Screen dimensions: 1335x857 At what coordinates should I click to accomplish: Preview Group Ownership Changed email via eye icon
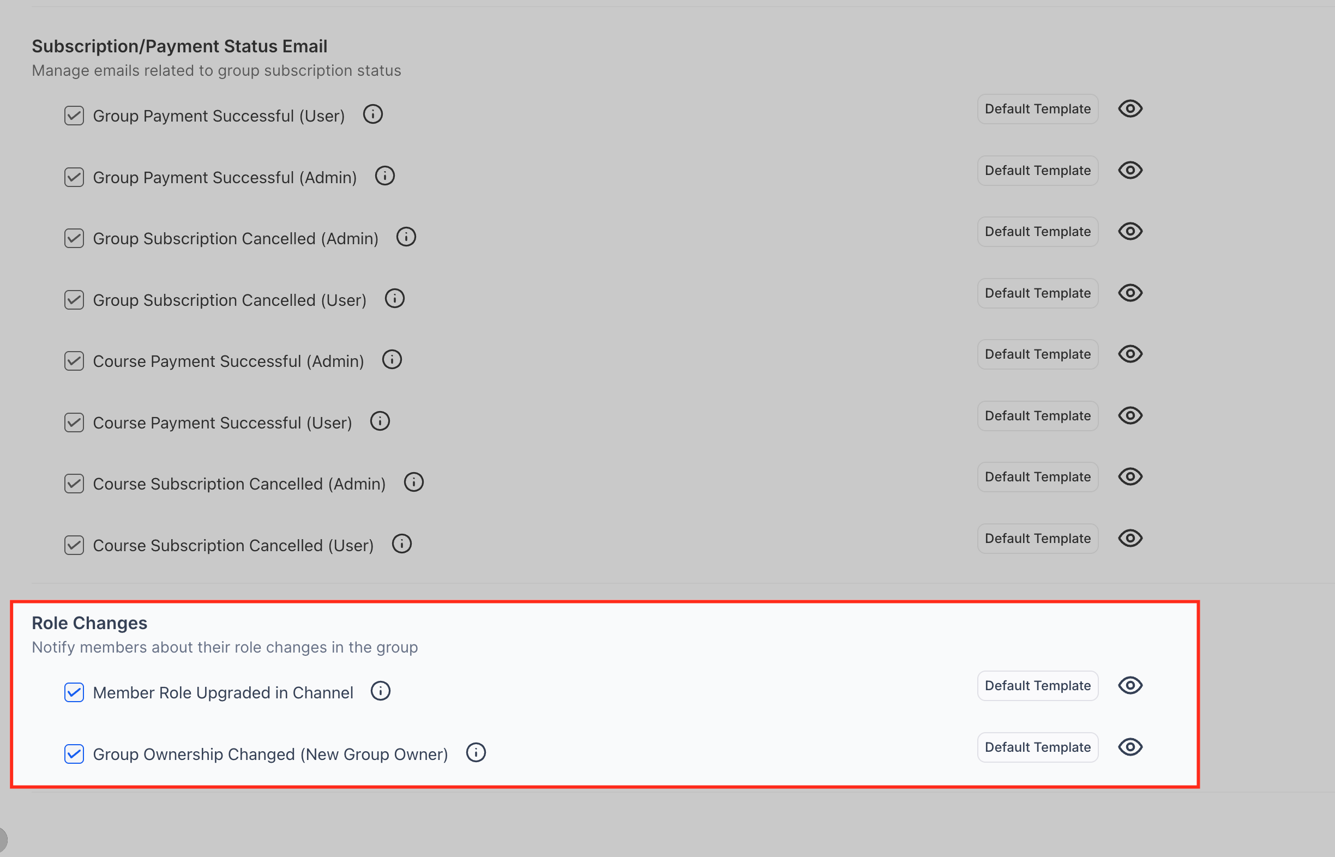1129,747
